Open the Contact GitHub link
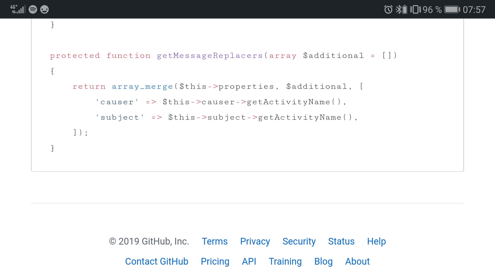 click(x=157, y=262)
